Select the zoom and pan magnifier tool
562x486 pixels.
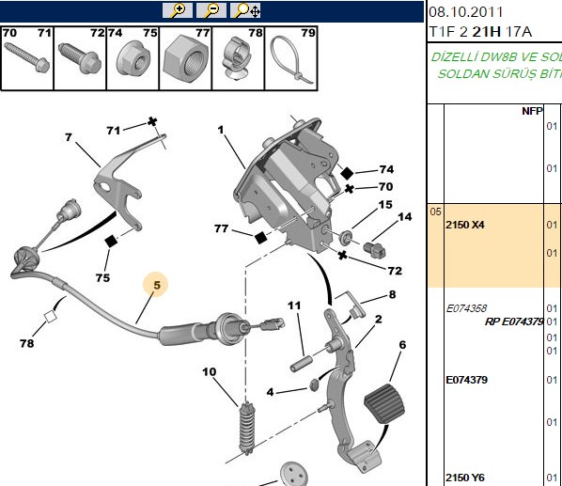245,10
